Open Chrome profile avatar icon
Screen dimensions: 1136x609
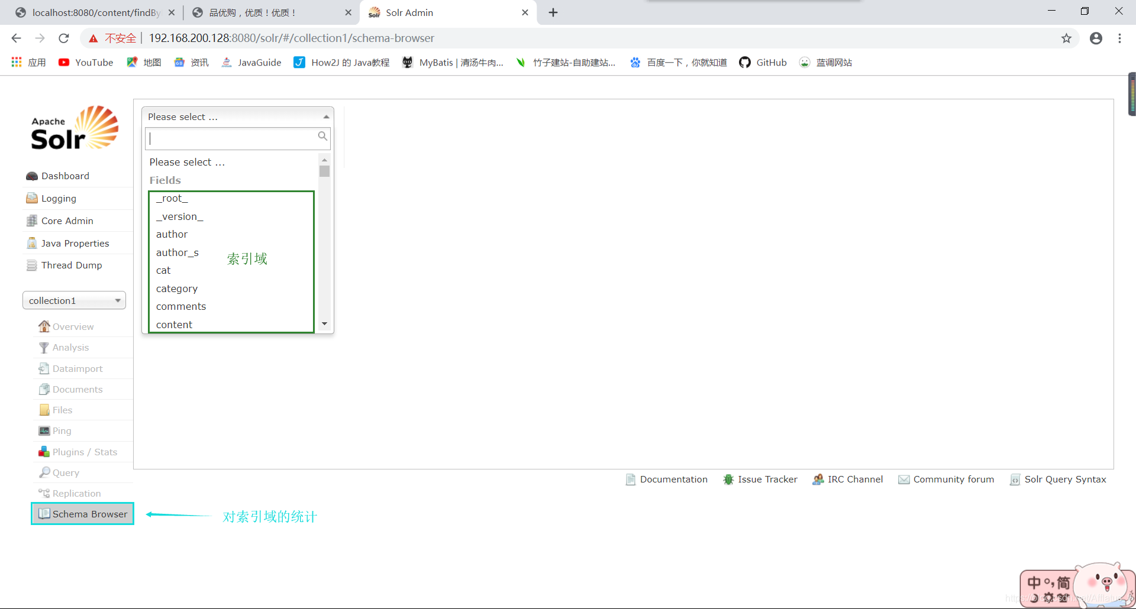1096,38
